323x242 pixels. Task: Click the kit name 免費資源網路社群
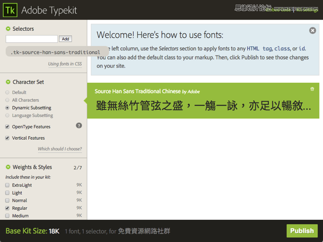coord(144,231)
